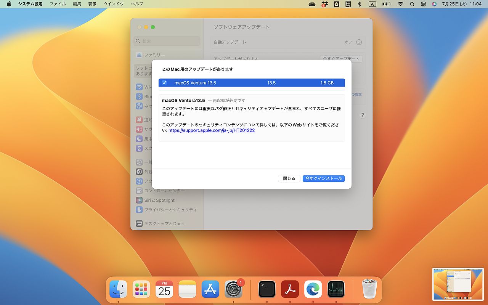The width and height of the screenshot is (488, 305).
Task: Launch the App Store from the Dock
Action: click(210, 289)
